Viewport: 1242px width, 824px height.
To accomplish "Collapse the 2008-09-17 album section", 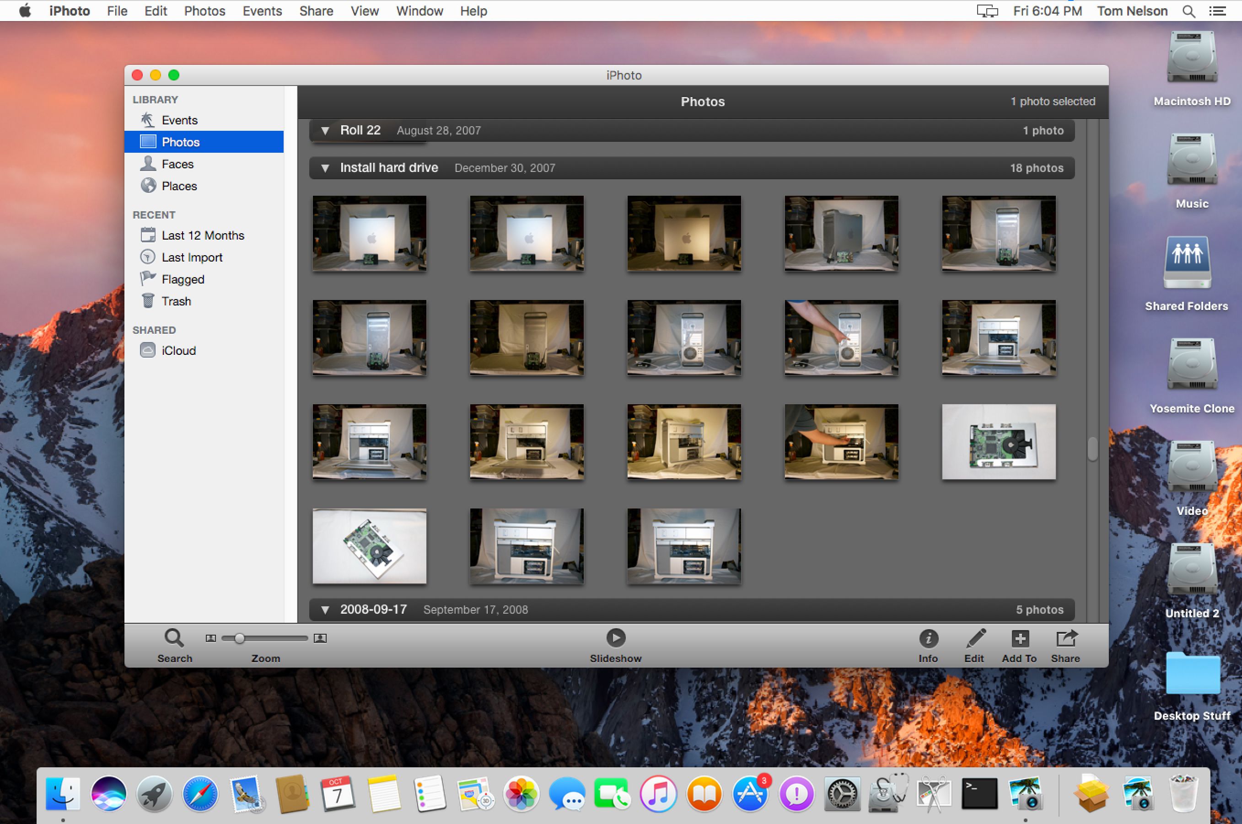I will pos(325,610).
